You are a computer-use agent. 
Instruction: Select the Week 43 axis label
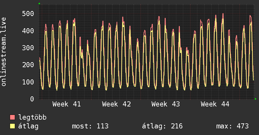pyautogui.click(x=166, y=104)
